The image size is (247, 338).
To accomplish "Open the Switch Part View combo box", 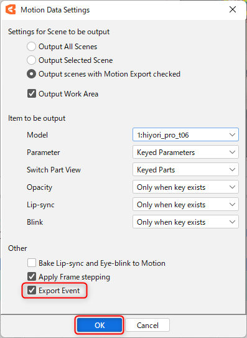I will pyautogui.click(x=185, y=170).
